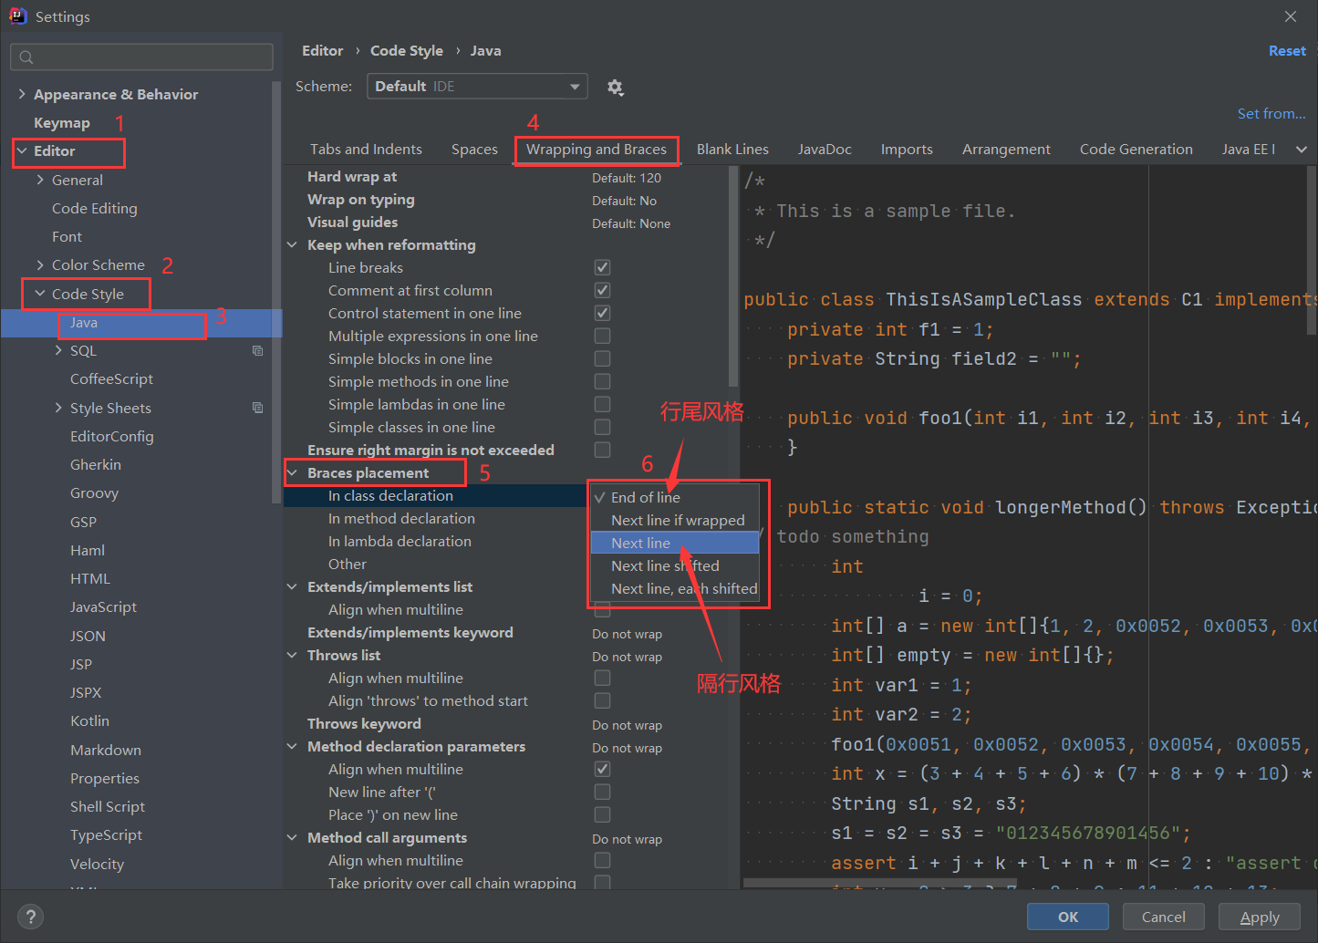Screen dimensions: 1318x943
Task: Click the project-level icon beside SQL
Action: (x=257, y=351)
